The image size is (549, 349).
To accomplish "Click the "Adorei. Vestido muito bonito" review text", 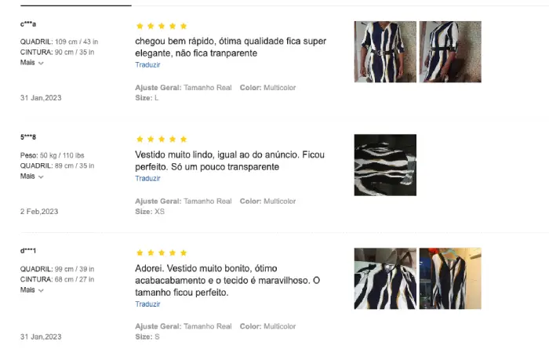I will [227, 280].
